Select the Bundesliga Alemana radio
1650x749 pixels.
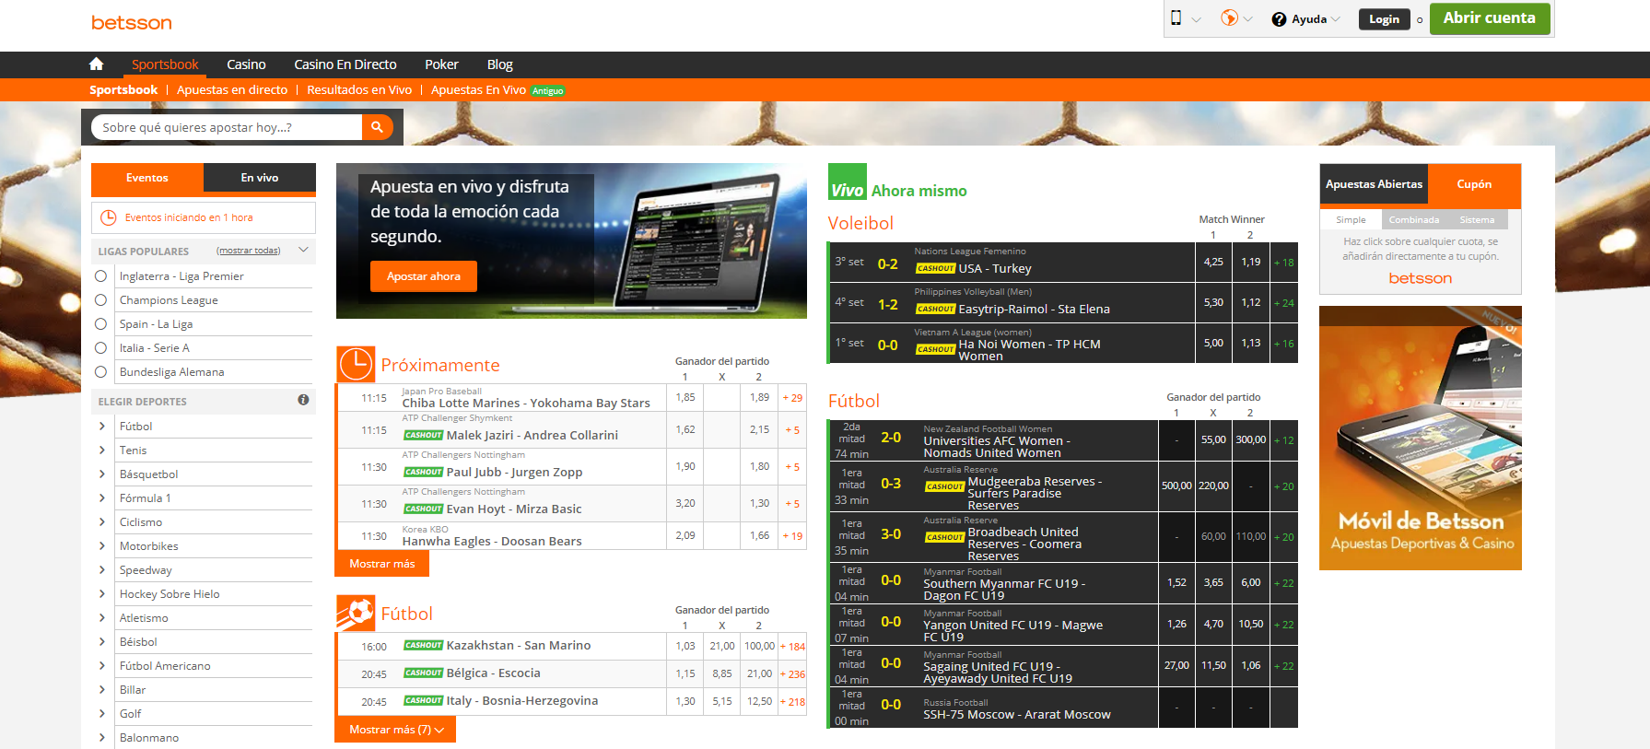pyautogui.click(x=101, y=371)
